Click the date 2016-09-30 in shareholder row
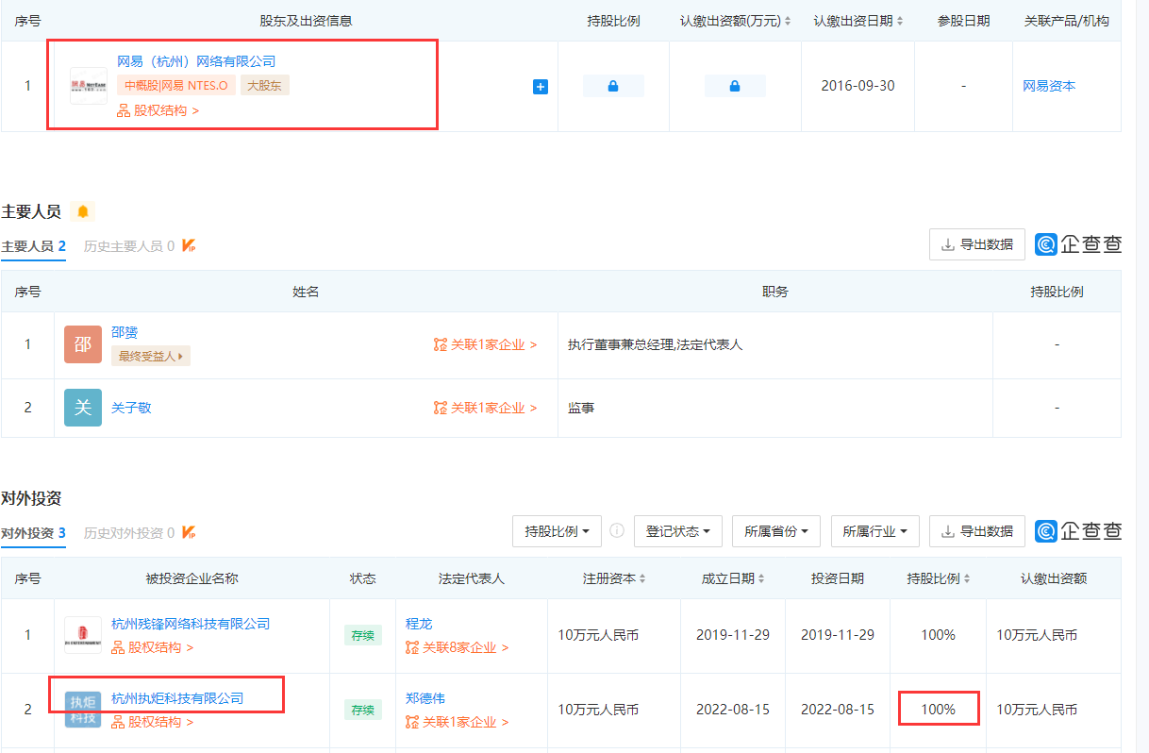This screenshot has width=1149, height=753. pos(858,86)
